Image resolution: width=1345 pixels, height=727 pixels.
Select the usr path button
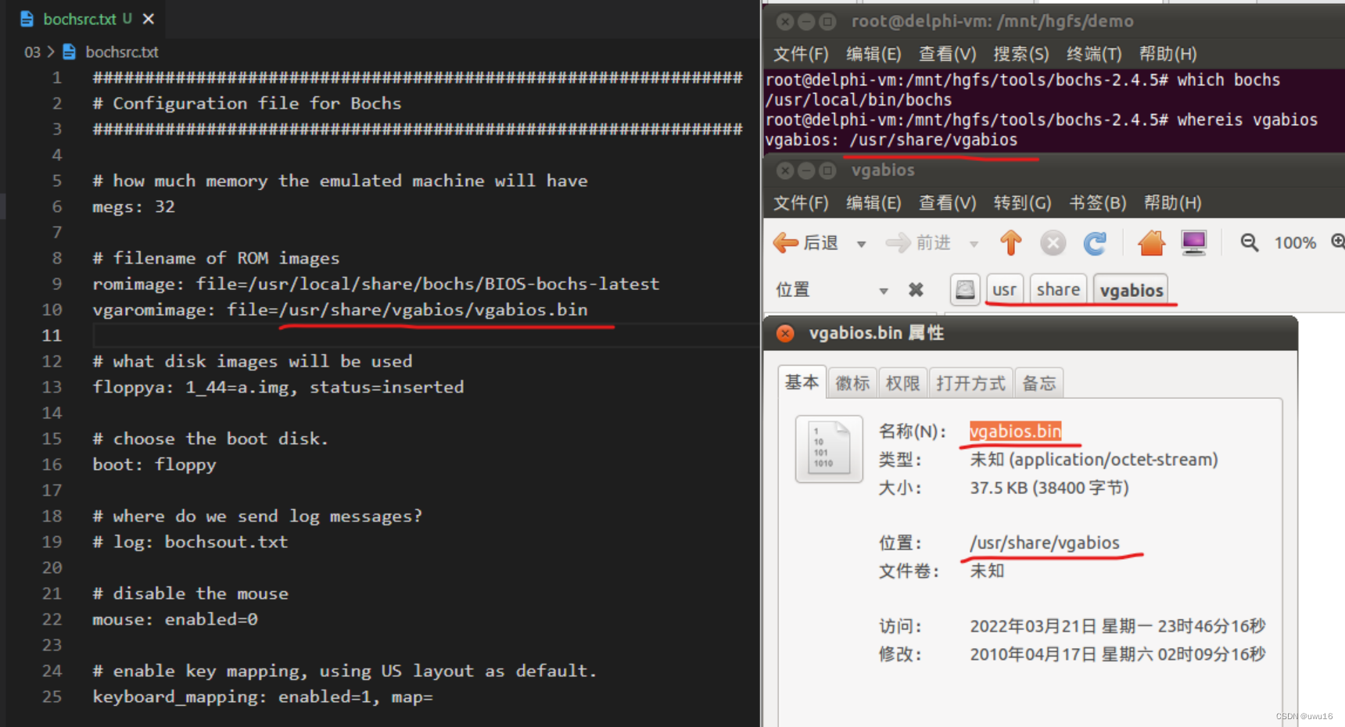(1004, 290)
